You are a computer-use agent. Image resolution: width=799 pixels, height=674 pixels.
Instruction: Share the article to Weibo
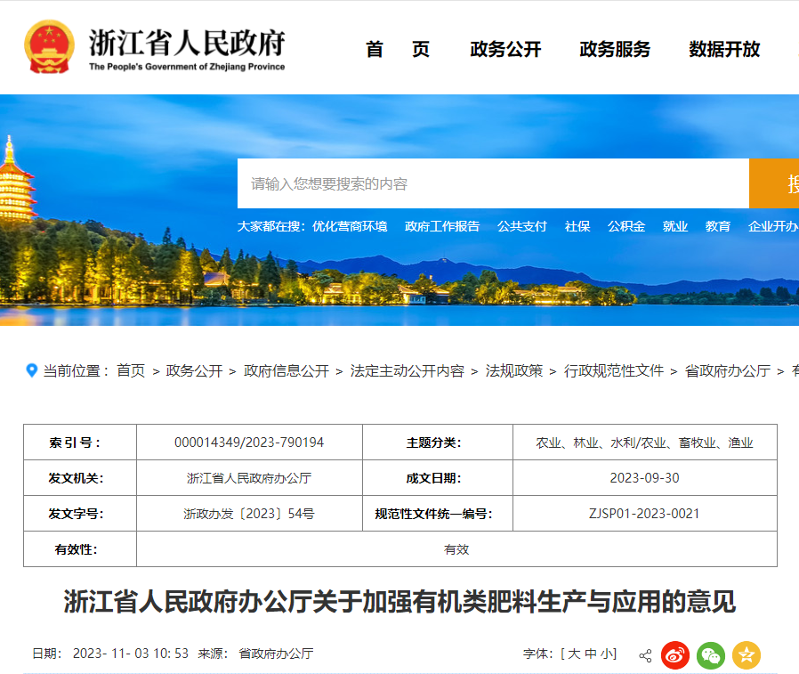[x=674, y=654]
